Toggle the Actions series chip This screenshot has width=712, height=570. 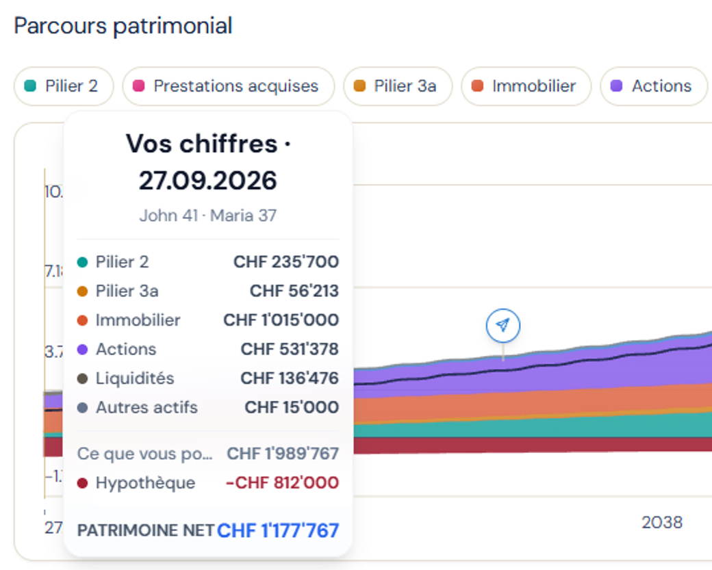654,86
